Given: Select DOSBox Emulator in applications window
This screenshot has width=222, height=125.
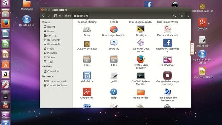Looking at the screenshot, I should [x=87, y=44].
